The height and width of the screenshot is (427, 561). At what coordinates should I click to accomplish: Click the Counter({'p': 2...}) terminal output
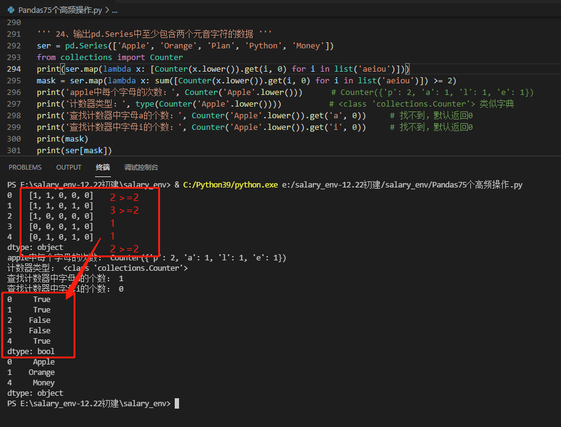coord(198,258)
